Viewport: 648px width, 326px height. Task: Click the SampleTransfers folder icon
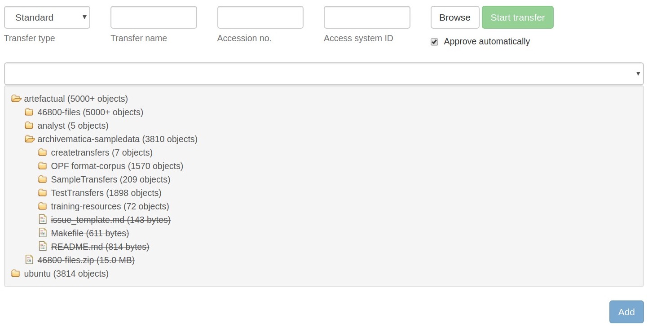[43, 179]
